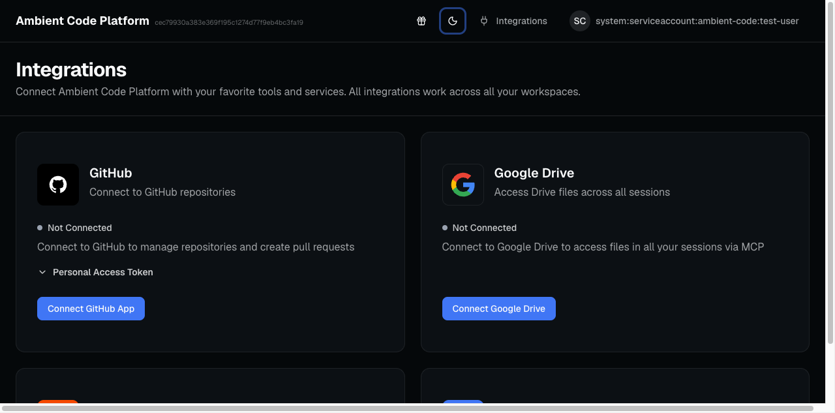835x413 pixels.
Task: Open the SC user avatar
Action: tap(579, 20)
